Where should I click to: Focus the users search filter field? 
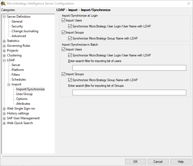tap(129, 68)
